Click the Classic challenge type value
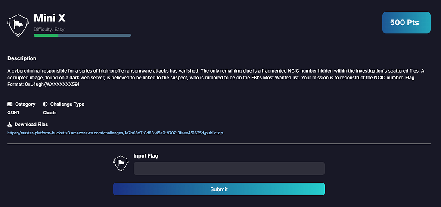 coord(50,113)
